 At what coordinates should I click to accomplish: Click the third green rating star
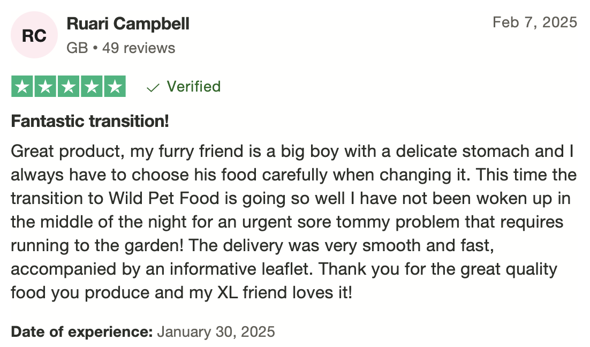[69, 87]
